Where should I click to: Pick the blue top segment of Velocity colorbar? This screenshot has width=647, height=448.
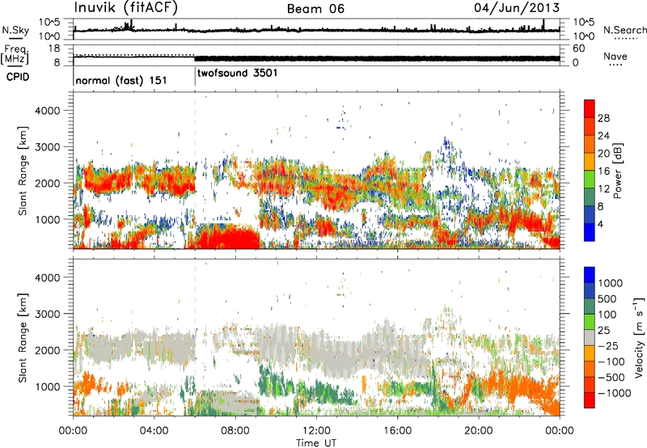(590, 275)
